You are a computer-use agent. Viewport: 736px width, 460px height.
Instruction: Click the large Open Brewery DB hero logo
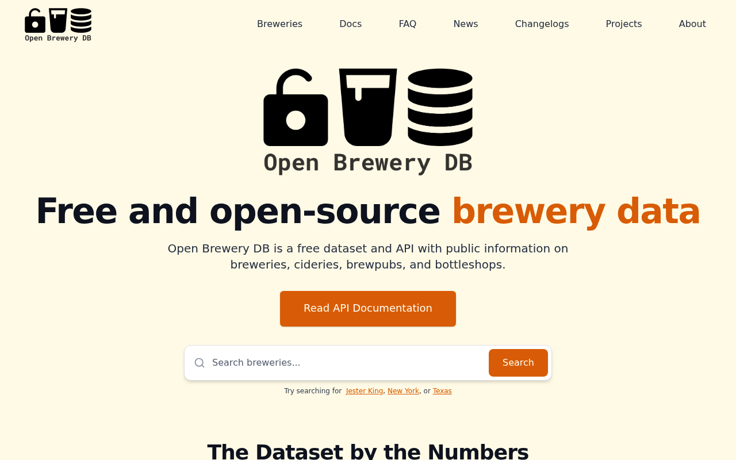(368, 122)
